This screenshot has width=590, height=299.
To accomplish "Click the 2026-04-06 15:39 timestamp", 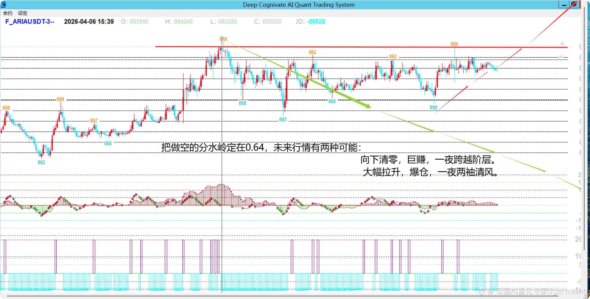I will [x=89, y=21].
